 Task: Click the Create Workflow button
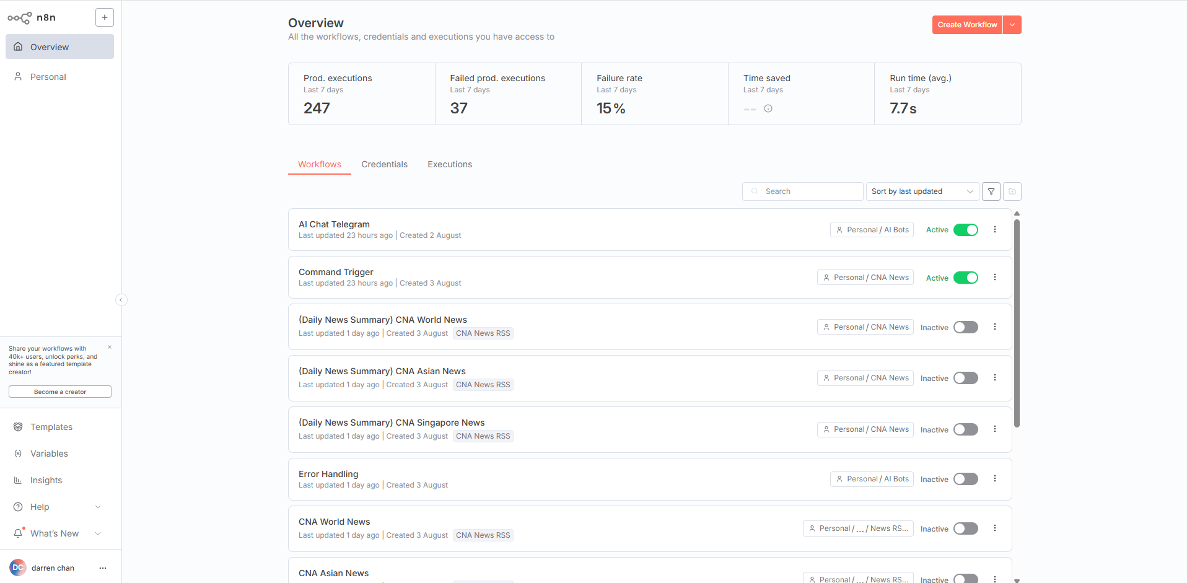click(966, 25)
